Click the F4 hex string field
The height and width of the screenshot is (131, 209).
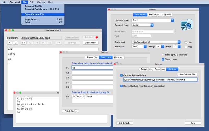(x=92, y=82)
